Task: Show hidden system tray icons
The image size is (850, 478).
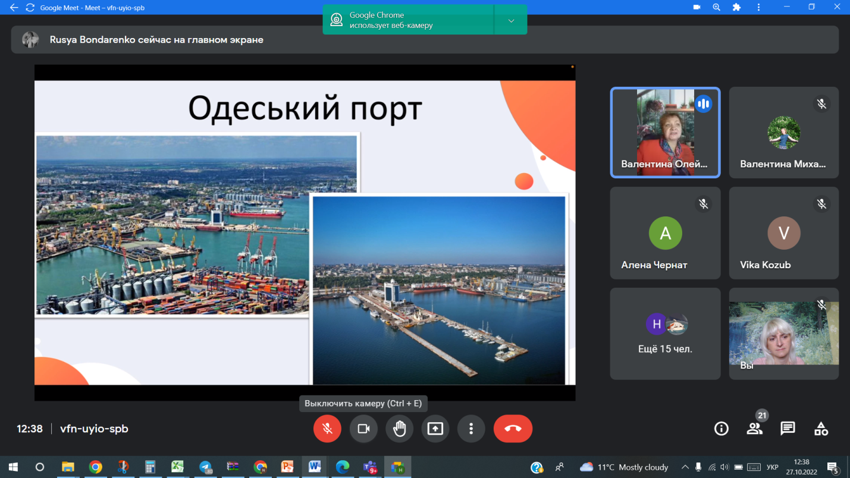Action: [x=685, y=467]
